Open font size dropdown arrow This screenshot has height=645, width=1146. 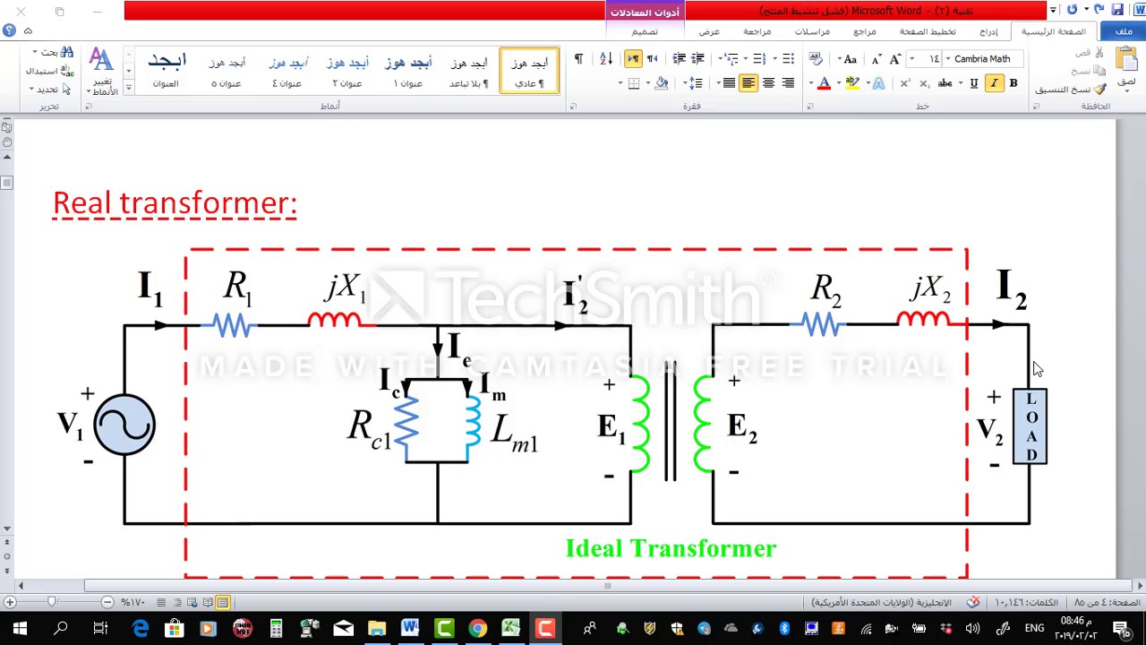(x=911, y=59)
